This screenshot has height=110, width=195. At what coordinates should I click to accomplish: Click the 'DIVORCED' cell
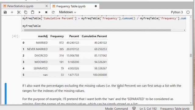[x=41, y=56]
